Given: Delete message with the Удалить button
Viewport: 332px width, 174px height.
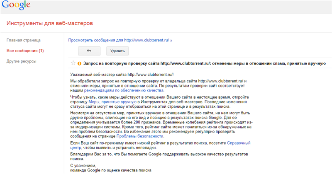Looking at the screenshot, I should tap(117, 51).
